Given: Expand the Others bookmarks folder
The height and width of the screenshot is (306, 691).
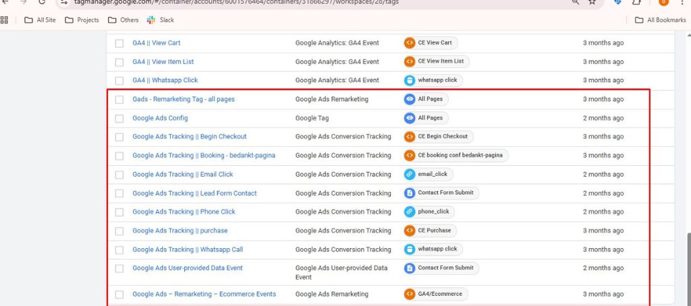Looking at the screenshot, I should coord(123,20).
